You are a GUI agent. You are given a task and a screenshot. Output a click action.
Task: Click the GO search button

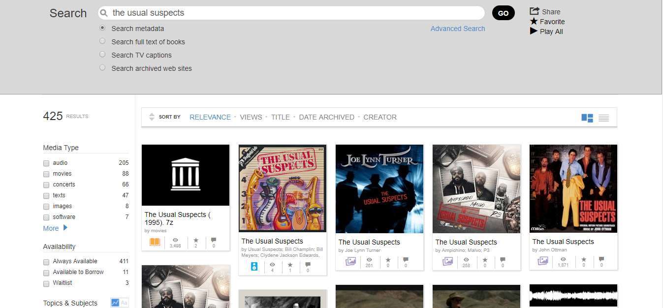(x=503, y=13)
